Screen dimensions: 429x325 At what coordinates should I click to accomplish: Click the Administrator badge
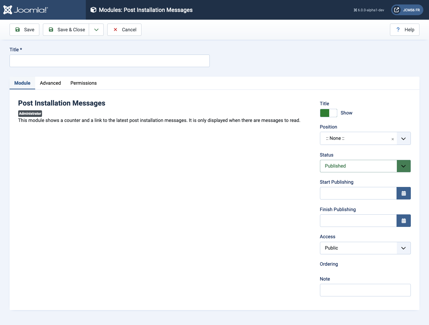point(30,114)
